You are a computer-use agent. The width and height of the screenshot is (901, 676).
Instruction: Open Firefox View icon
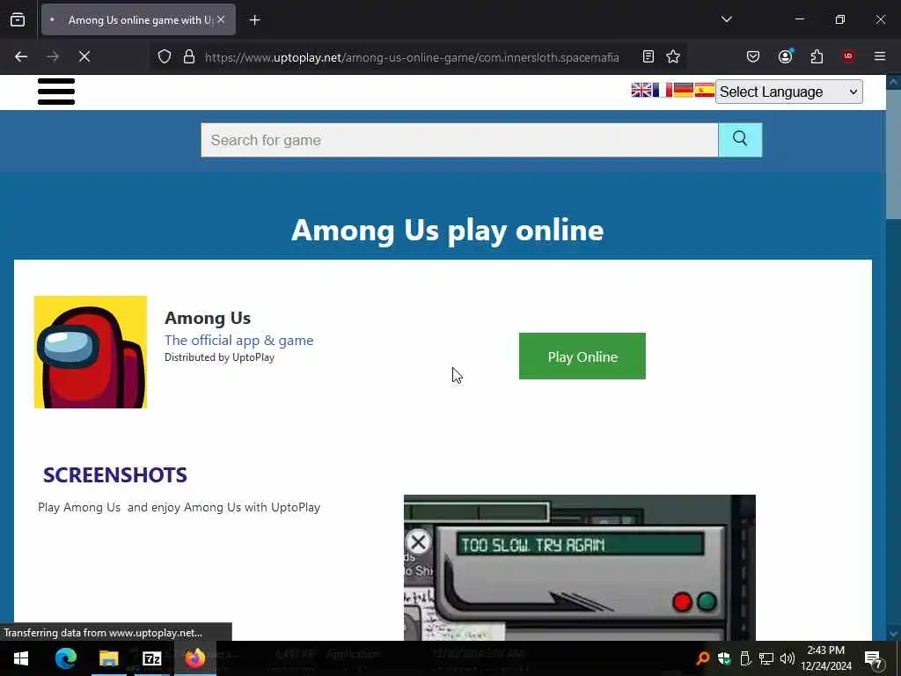pyautogui.click(x=18, y=19)
